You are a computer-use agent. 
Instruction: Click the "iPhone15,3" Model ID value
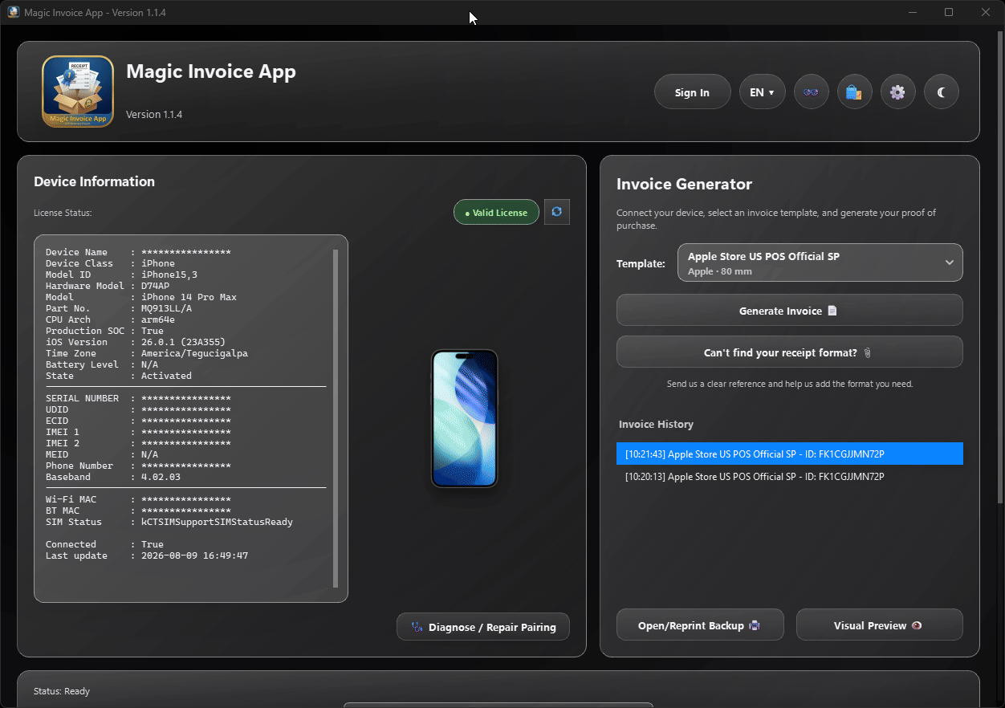coord(169,275)
